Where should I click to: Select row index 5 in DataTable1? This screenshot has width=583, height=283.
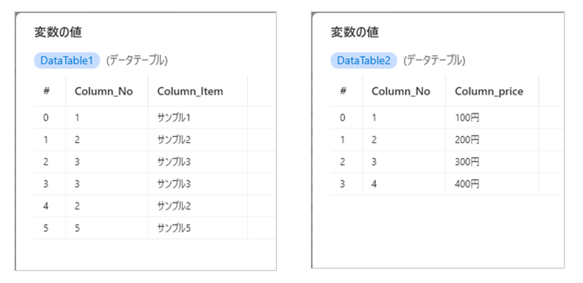click(x=46, y=228)
